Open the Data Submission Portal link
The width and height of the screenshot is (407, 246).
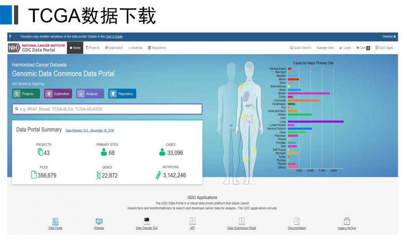(241, 228)
